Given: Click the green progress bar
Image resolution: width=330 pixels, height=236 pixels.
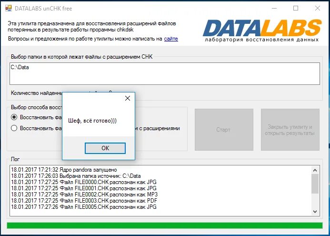Looking at the screenshot, I should click(165, 226).
